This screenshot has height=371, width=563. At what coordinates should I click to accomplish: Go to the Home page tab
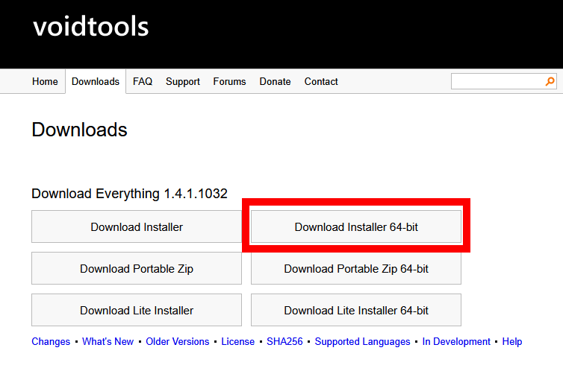tap(45, 82)
